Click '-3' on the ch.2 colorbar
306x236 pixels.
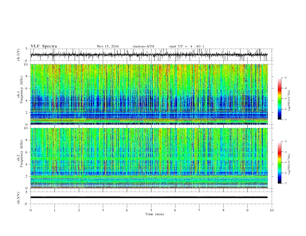(x=285, y=142)
